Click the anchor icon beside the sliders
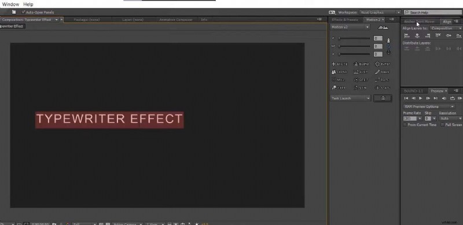 pos(388,52)
